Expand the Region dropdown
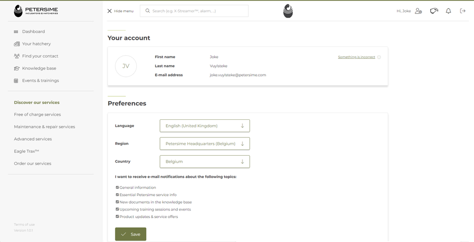This screenshot has width=474, height=242. (204, 143)
